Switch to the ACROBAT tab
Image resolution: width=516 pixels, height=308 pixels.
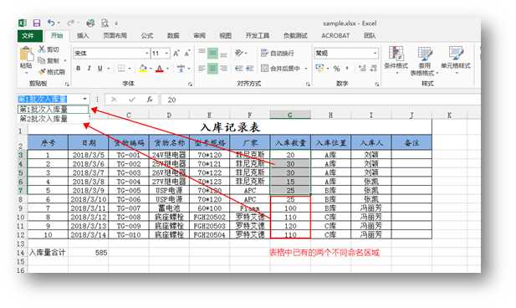[x=335, y=36]
